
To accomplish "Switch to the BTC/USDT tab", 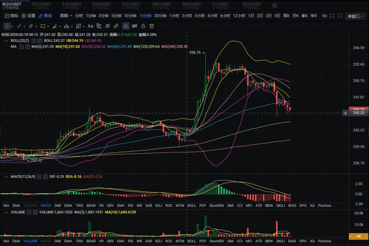I will (41, 4).
